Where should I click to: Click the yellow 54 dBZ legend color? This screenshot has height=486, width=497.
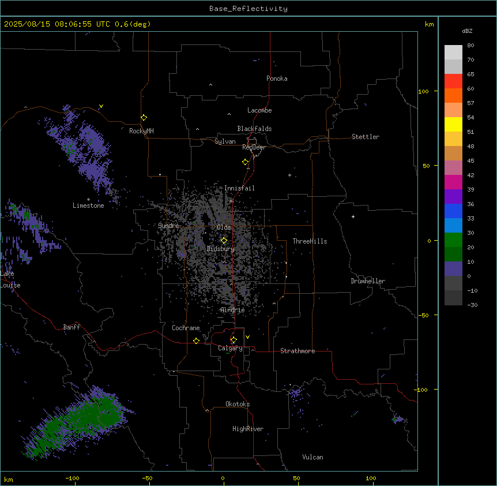pos(453,124)
